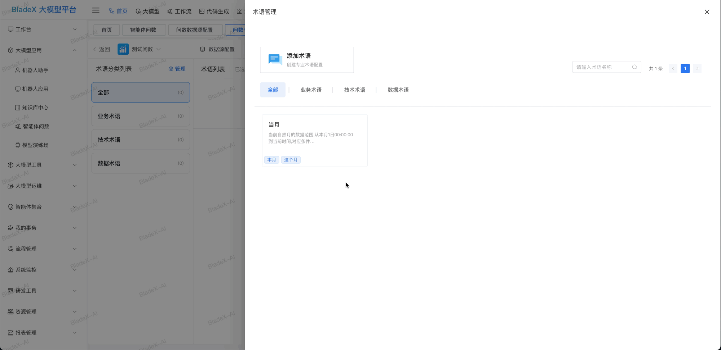This screenshot has width=721, height=350.
Task: Select the 本月 tag on the 当月 card
Action: pyautogui.click(x=271, y=159)
